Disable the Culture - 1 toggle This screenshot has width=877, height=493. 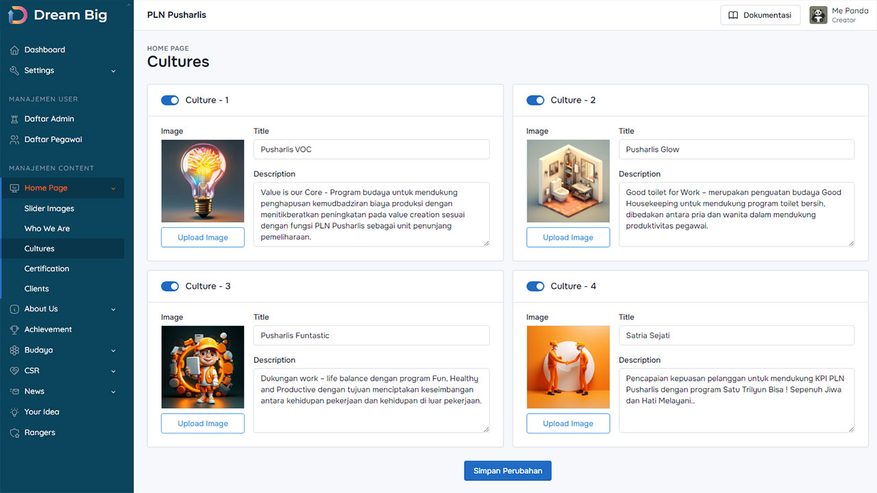170,100
